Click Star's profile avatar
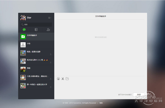 point(23,18)
